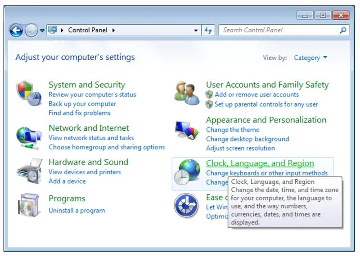This screenshot has height=256, width=360.
Task: Open View devices and printers
Action: [x=85, y=172]
